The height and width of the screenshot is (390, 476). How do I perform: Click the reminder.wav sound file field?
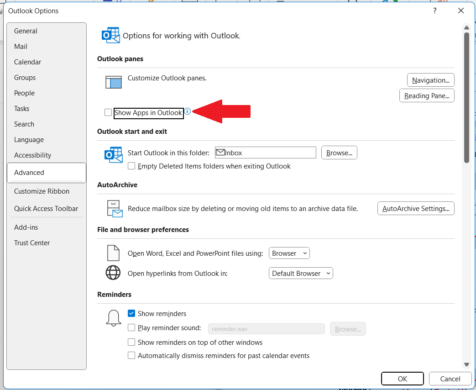(266, 329)
